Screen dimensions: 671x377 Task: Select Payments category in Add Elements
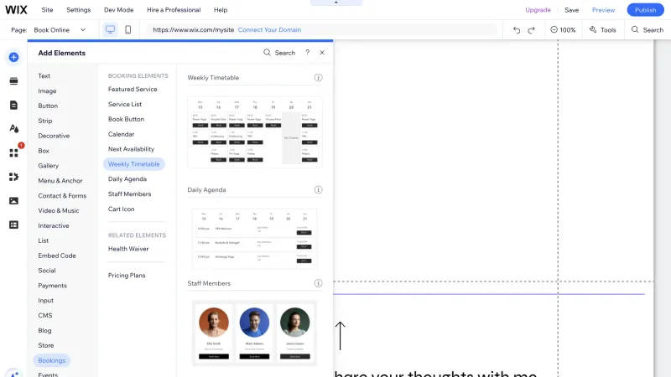click(52, 285)
